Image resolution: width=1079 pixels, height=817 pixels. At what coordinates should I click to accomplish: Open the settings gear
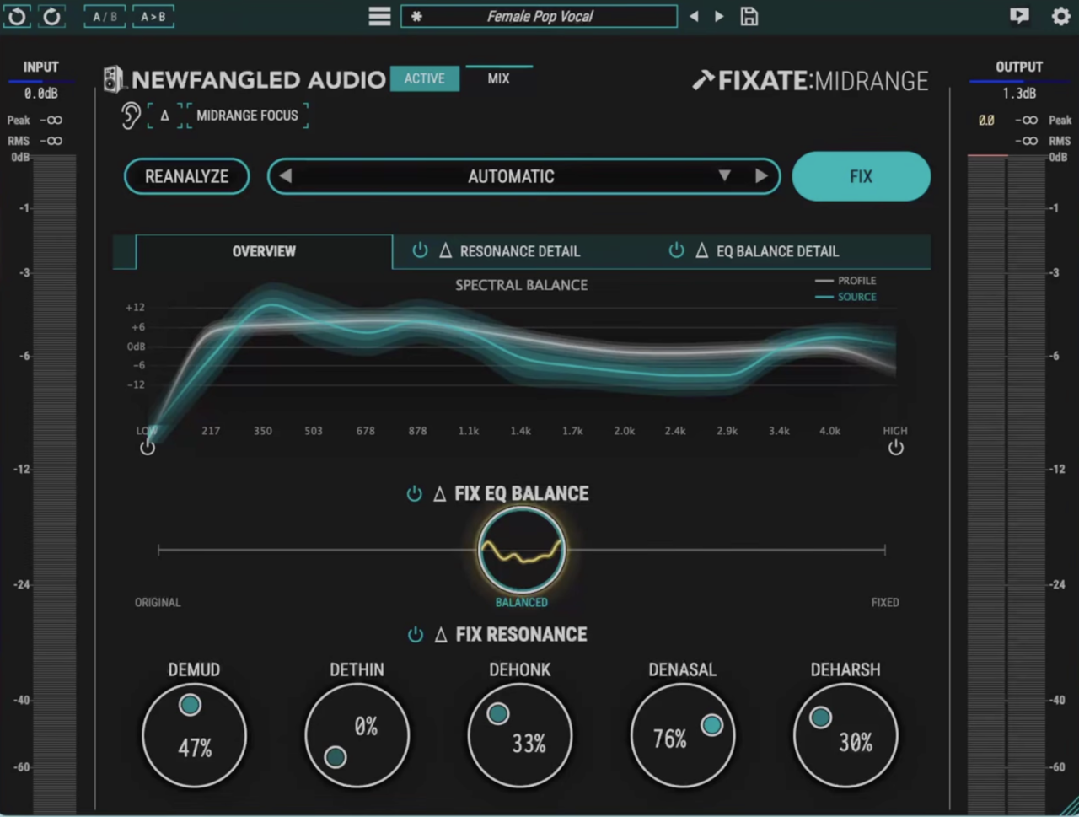click(1060, 16)
